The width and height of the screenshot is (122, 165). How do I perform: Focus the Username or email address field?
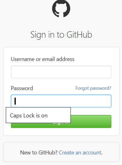pyautogui.click(x=61, y=72)
